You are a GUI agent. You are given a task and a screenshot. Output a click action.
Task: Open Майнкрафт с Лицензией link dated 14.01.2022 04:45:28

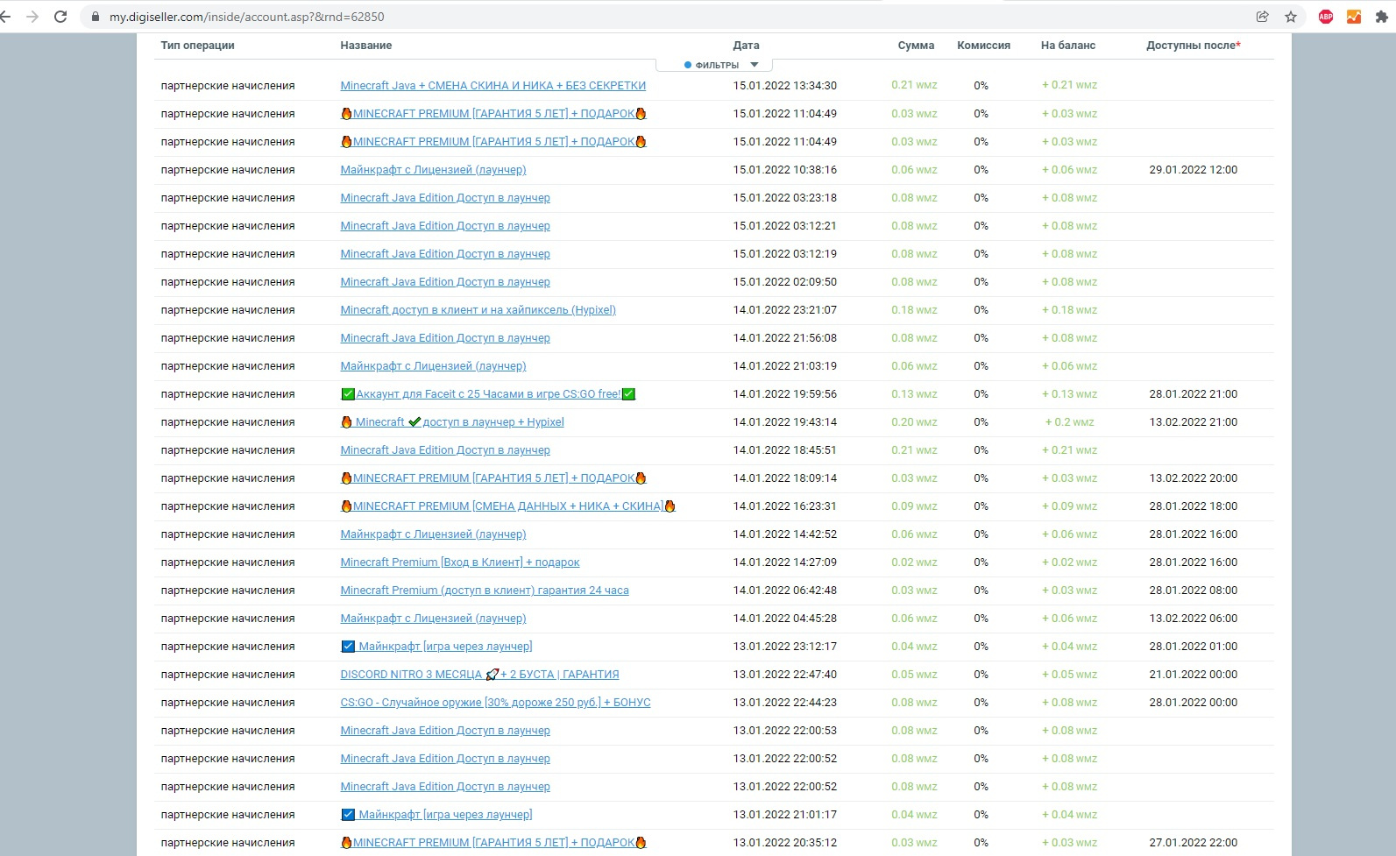pos(433,619)
